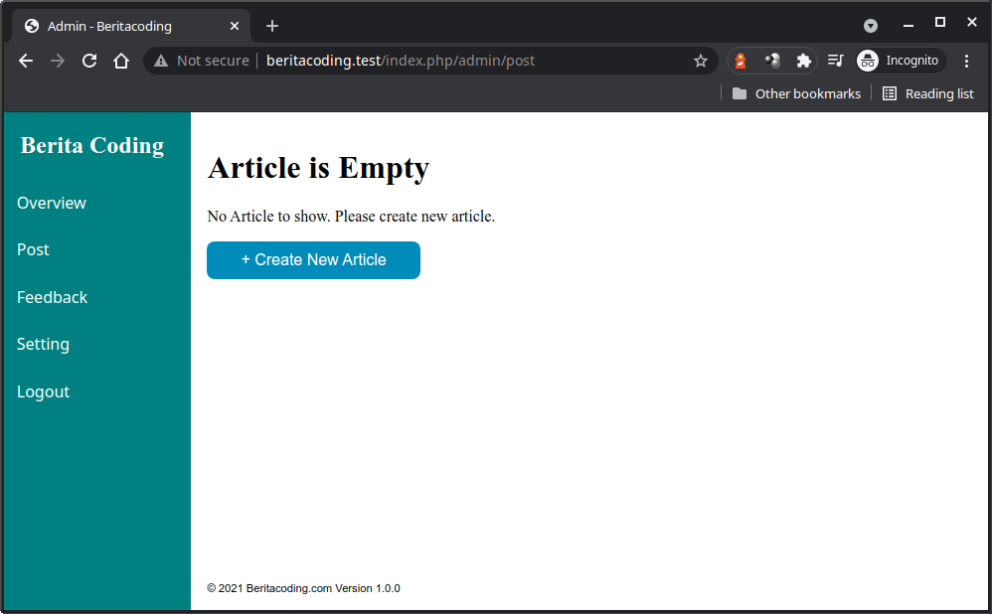Open a new browser tab
992x614 pixels.
272,26
